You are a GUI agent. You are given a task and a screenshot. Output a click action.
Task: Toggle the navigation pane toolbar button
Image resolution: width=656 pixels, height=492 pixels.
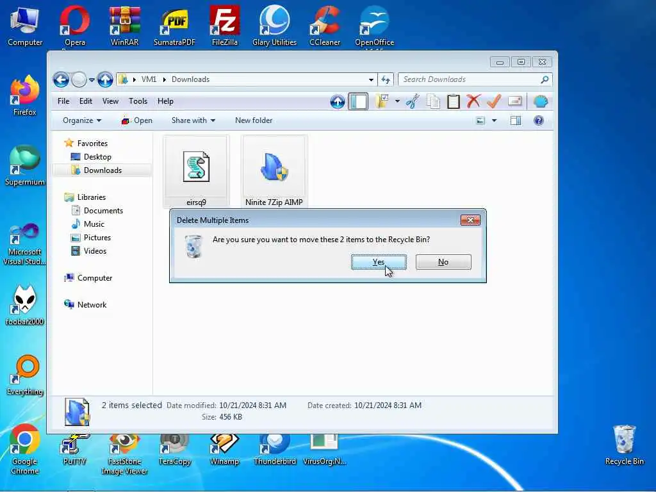click(358, 101)
